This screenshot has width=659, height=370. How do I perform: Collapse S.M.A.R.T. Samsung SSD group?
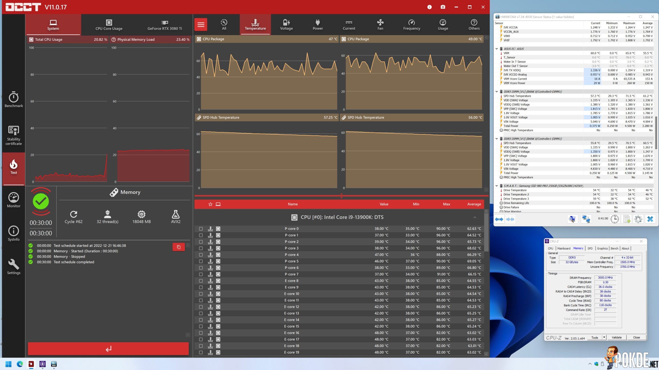(497, 186)
